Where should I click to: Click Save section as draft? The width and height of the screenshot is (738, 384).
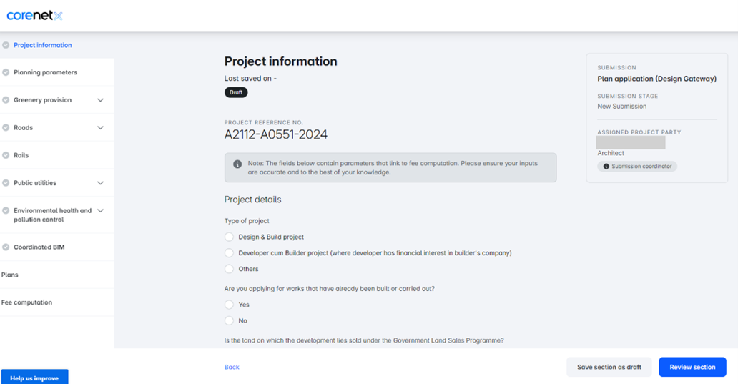[609, 367]
